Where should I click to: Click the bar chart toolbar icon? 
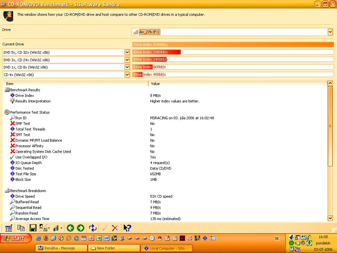[x=56, y=228]
